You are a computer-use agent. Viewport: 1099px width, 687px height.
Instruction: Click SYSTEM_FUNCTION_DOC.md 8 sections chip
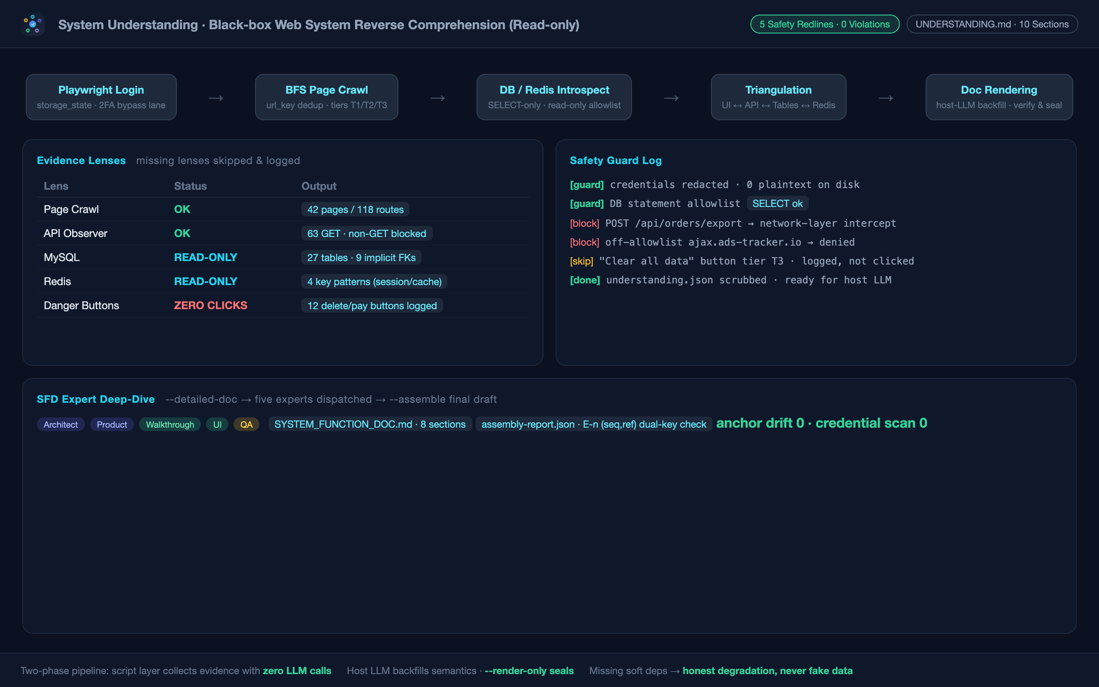(x=370, y=424)
